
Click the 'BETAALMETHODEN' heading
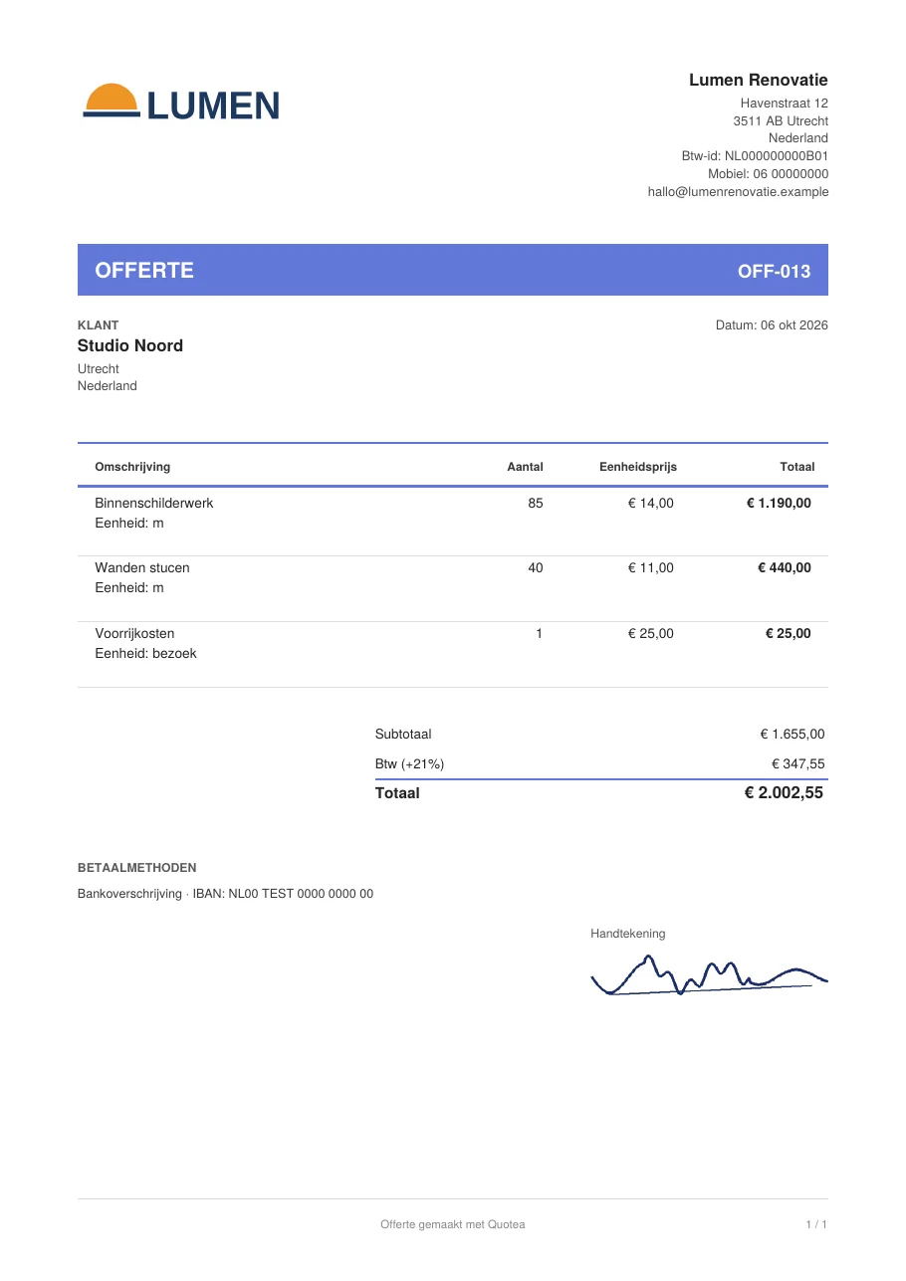pyautogui.click(x=137, y=868)
